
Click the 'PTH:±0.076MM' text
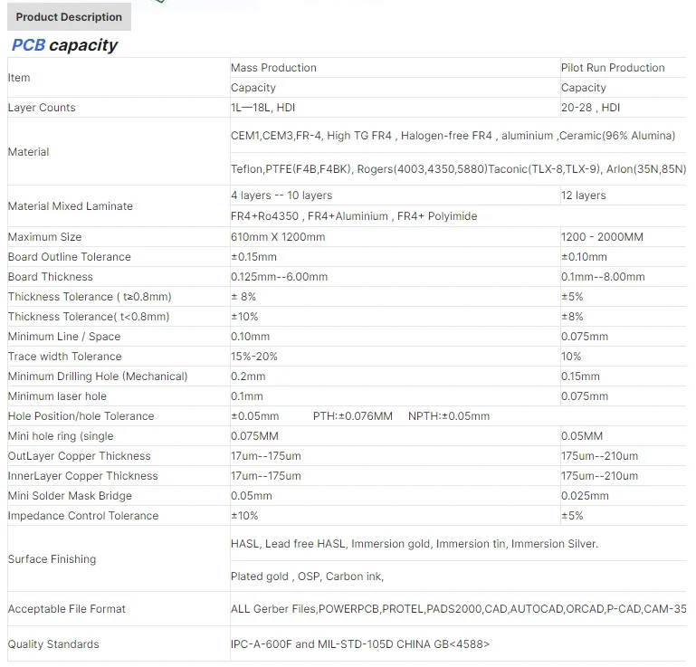pyautogui.click(x=353, y=415)
